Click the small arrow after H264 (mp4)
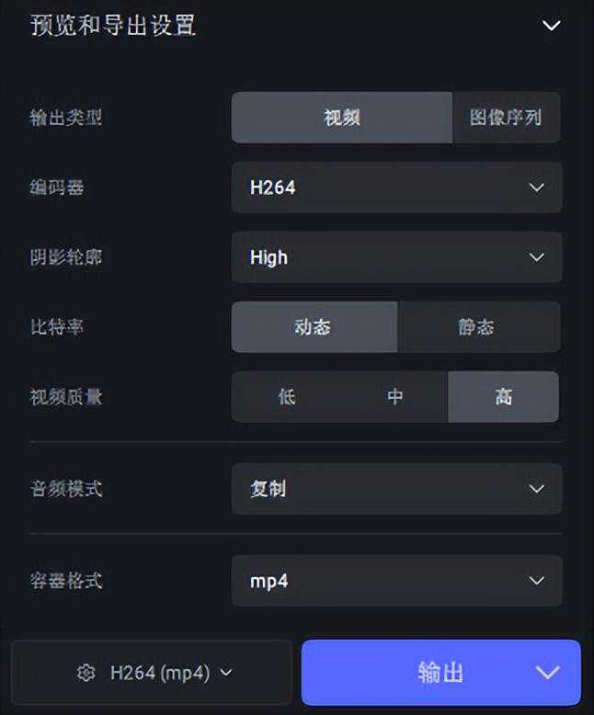Image resolution: width=594 pixels, height=715 pixels. pos(226,673)
